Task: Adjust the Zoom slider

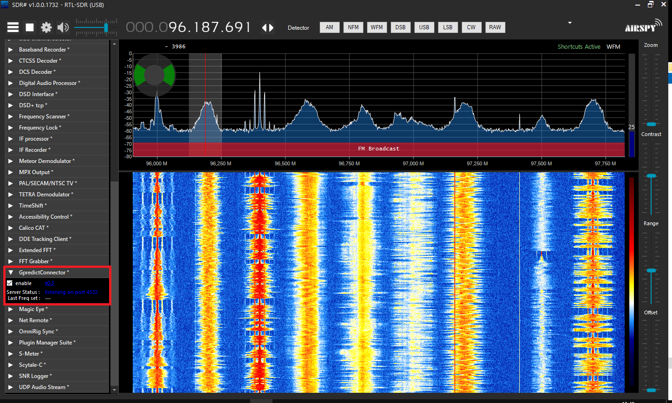Action: pyautogui.click(x=652, y=124)
